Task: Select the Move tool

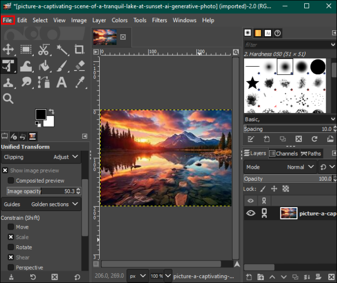Action: pos(8,49)
